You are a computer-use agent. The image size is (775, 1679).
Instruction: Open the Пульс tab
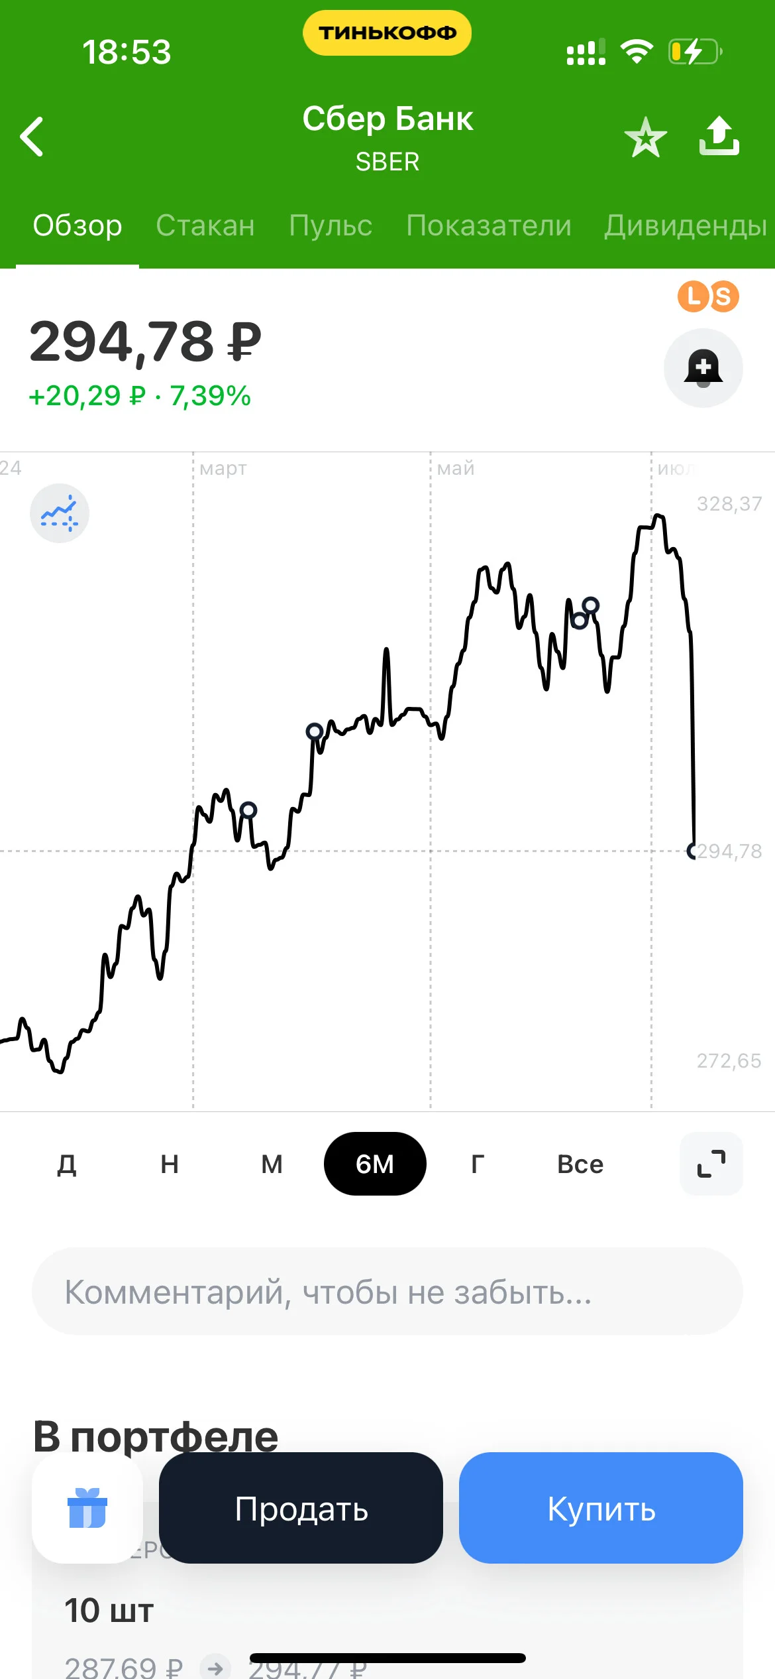click(331, 226)
